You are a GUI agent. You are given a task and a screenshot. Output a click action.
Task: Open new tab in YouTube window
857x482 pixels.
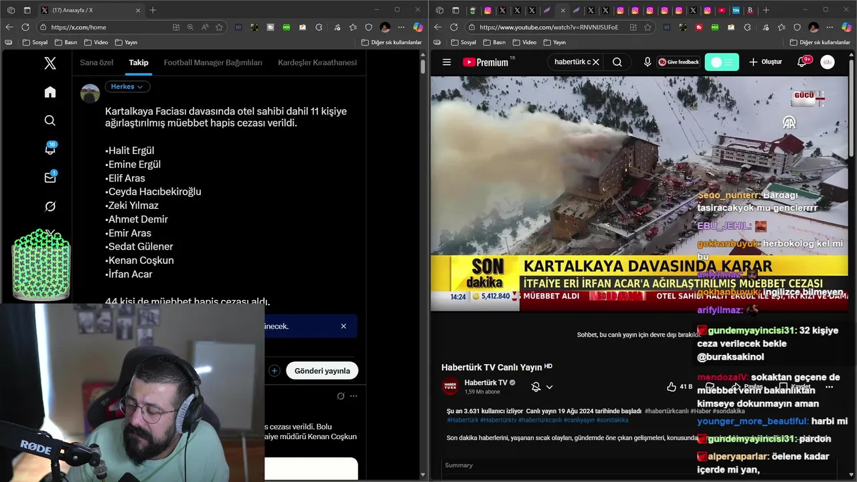pos(766,10)
